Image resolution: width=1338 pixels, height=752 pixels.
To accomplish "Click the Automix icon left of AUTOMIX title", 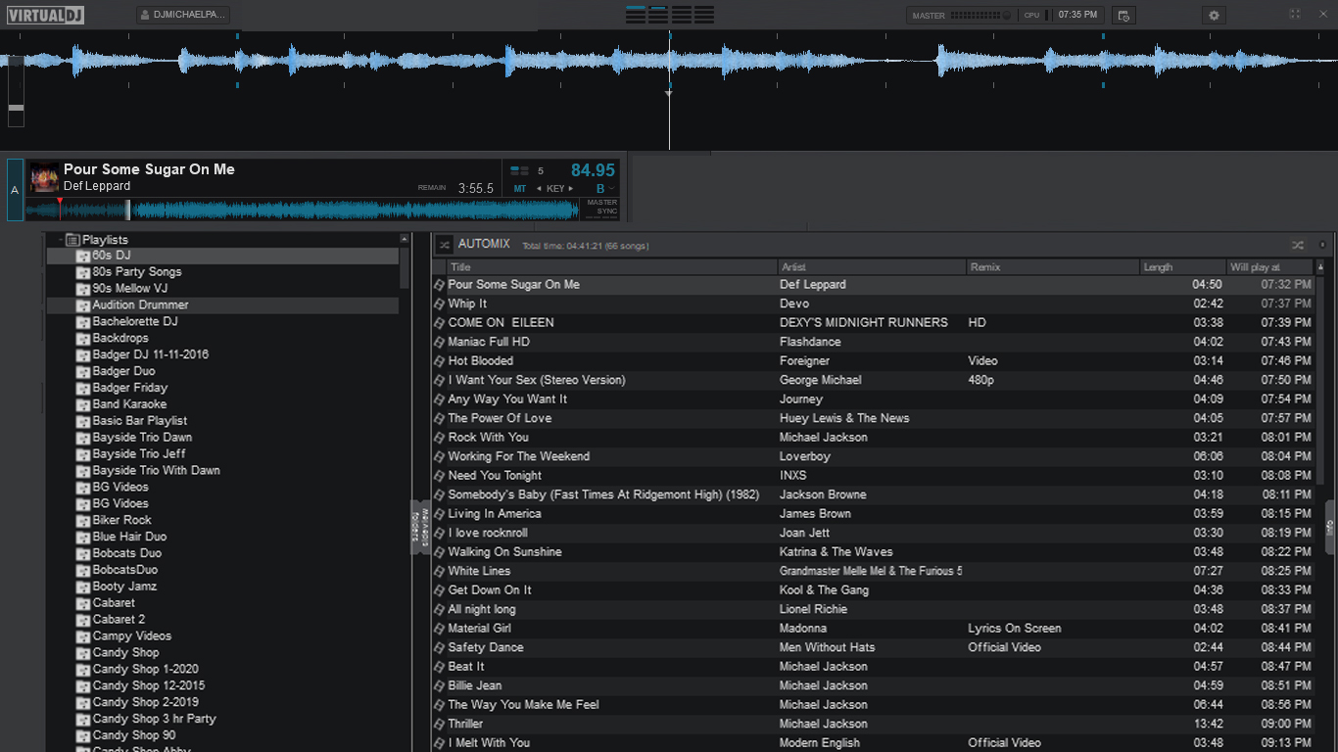I will tap(444, 245).
